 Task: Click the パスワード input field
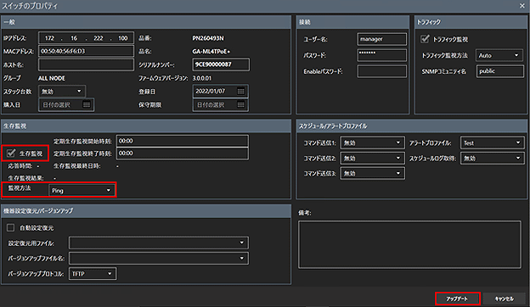tap(382, 55)
